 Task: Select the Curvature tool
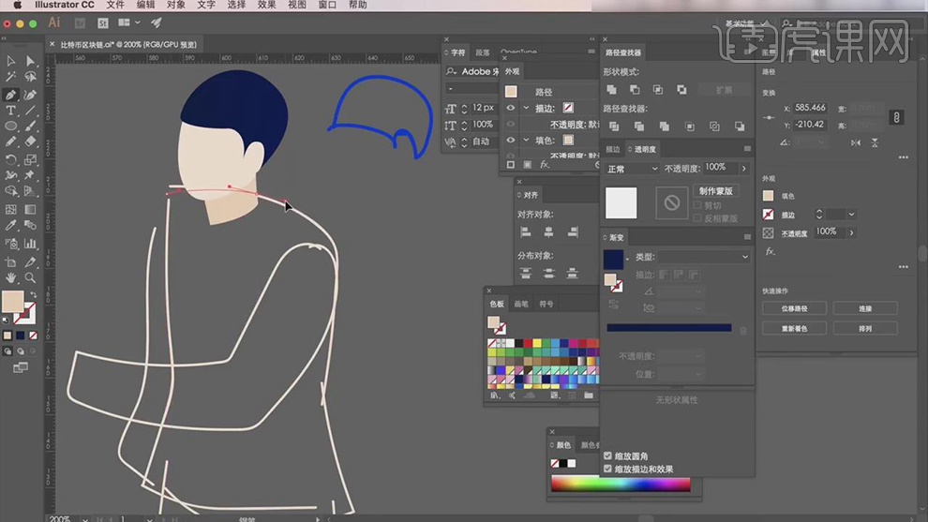point(30,95)
